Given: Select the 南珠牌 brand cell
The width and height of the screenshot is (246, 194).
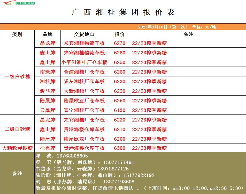Looking at the screenshot, I should [48, 72].
